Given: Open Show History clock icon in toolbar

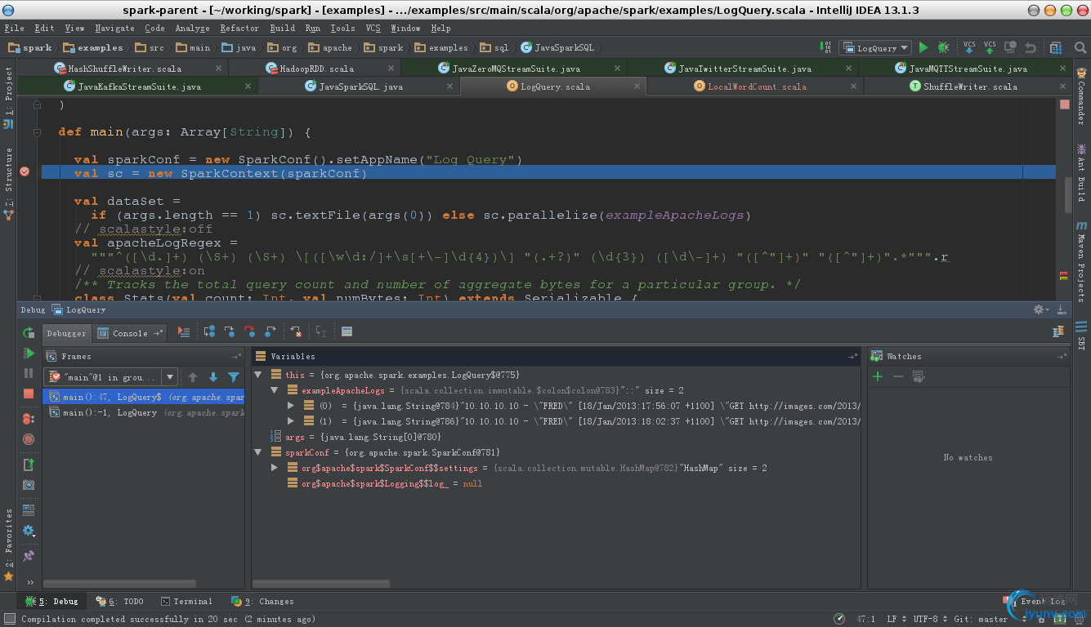Looking at the screenshot, I should [1010, 47].
